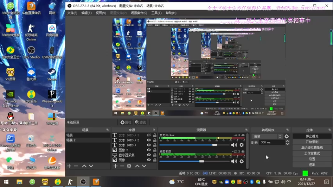Move source up in Sources panel
The height and width of the screenshot is (187, 333).
click(137, 166)
